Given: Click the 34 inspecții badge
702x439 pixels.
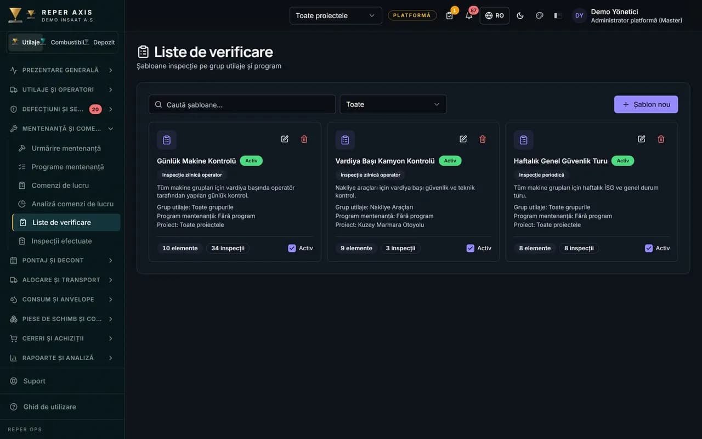Looking at the screenshot, I should point(228,248).
